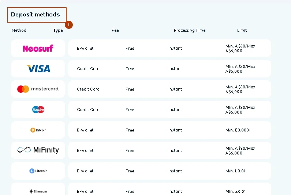Click Free in the Maestro row
Screen dimensions: 291x195
point(130,110)
